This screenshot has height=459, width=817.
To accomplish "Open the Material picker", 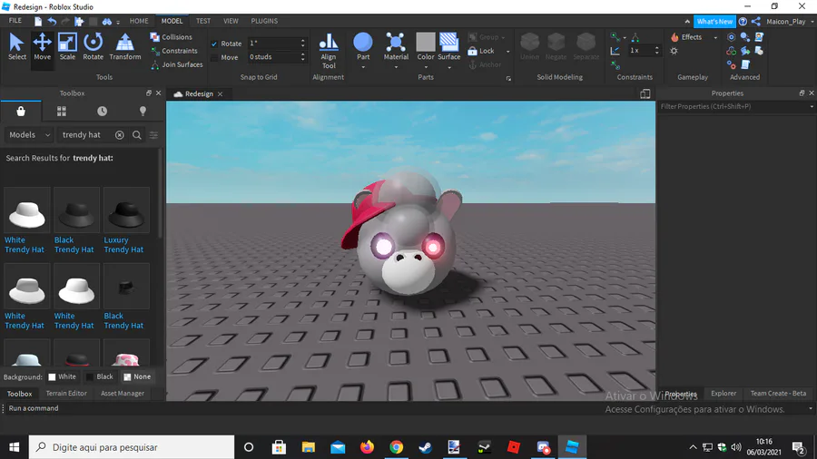I will (396, 45).
